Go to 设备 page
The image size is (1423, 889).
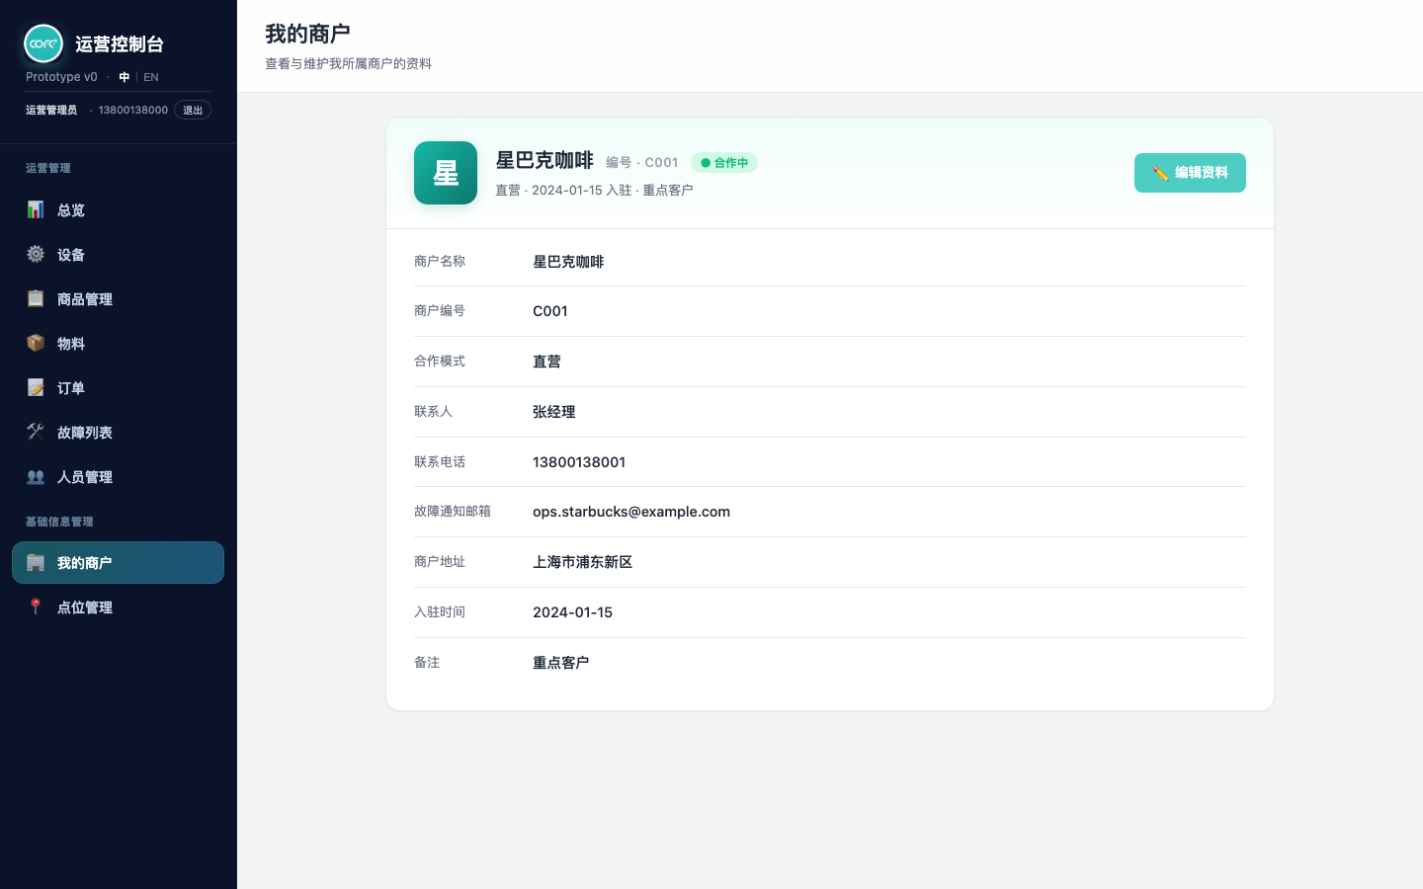coord(118,254)
